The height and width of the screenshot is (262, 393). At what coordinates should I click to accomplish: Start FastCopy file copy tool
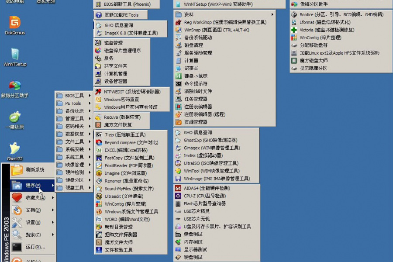point(131,158)
